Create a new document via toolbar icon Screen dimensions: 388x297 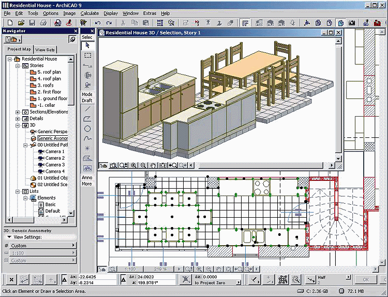[x=10, y=23]
